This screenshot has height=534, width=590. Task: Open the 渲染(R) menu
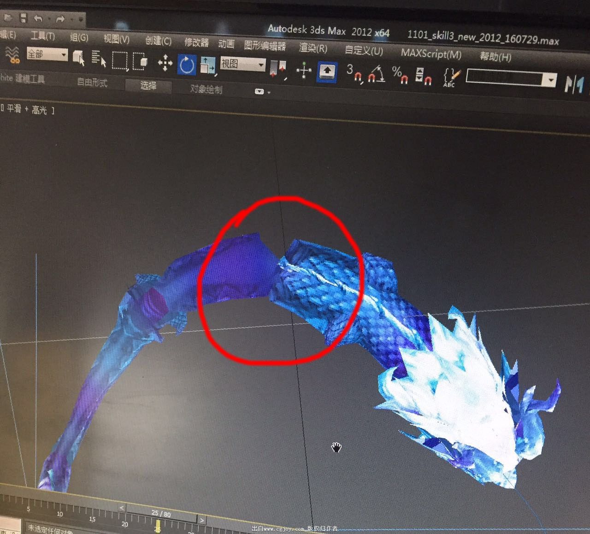click(x=313, y=48)
